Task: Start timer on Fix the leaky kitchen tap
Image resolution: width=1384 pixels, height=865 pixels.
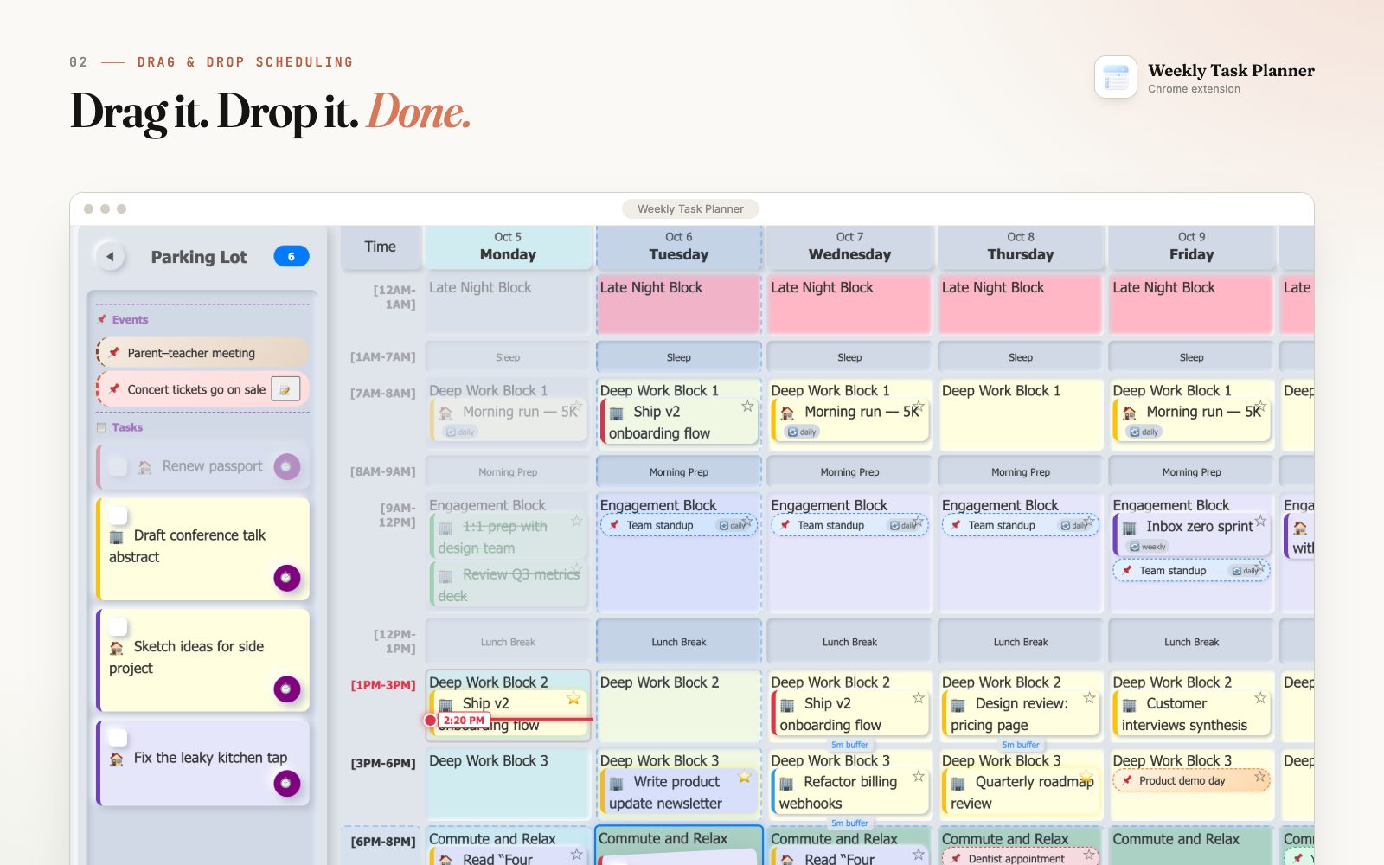Action: (287, 783)
